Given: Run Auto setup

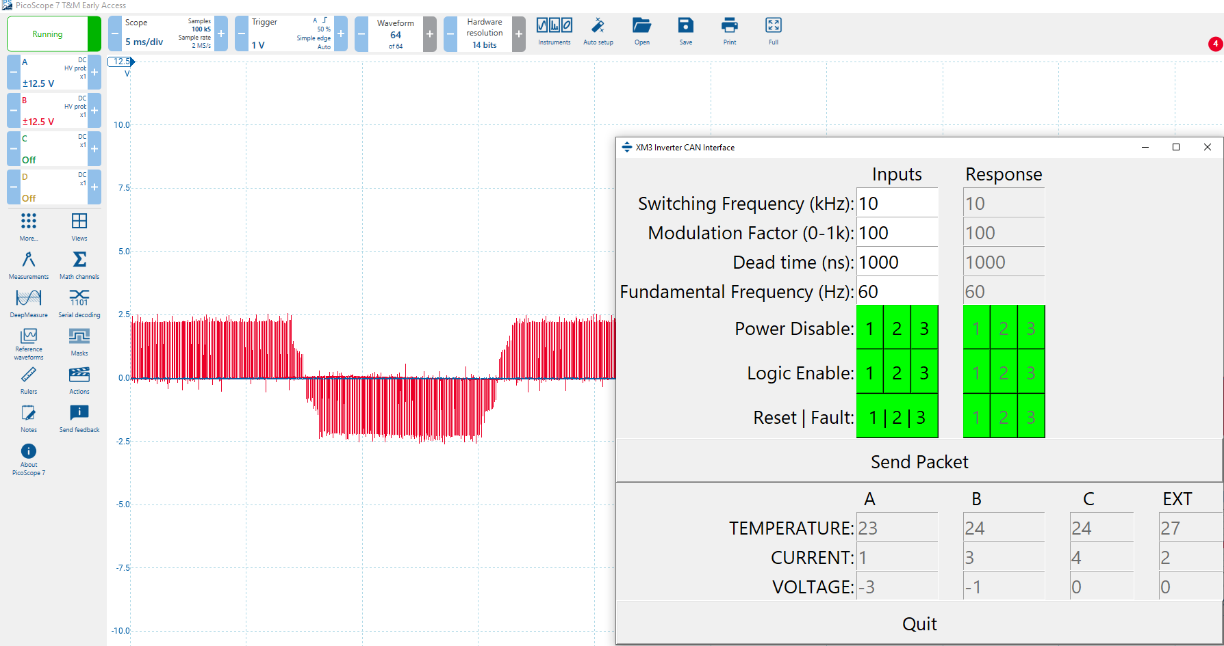Looking at the screenshot, I should [x=598, y=31].
